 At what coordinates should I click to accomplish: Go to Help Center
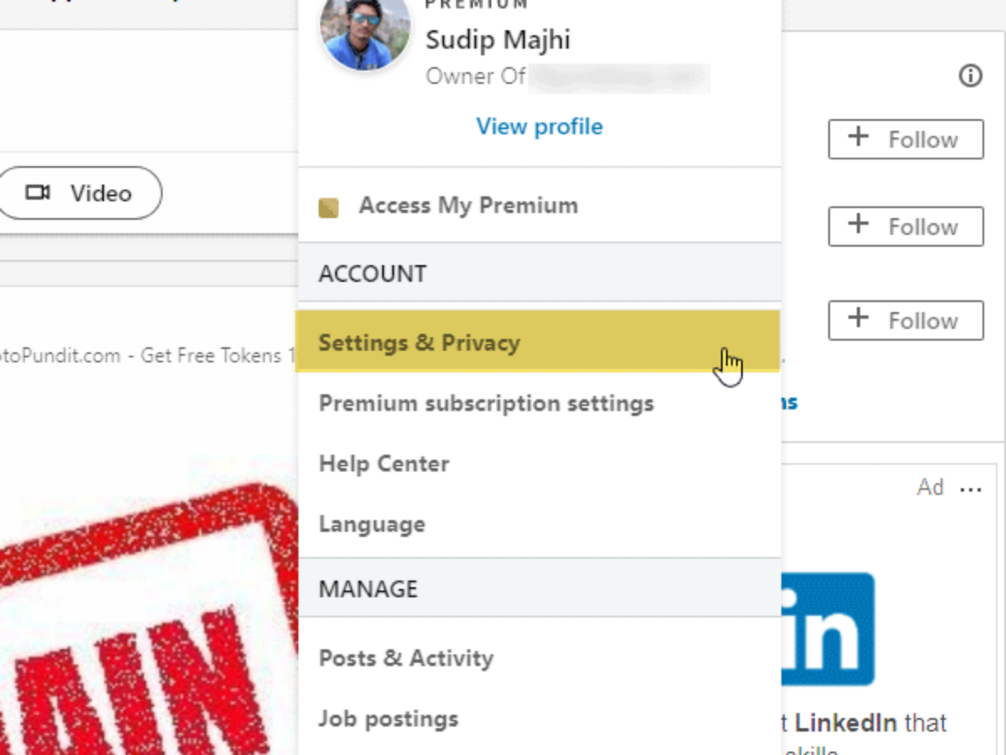384,464
